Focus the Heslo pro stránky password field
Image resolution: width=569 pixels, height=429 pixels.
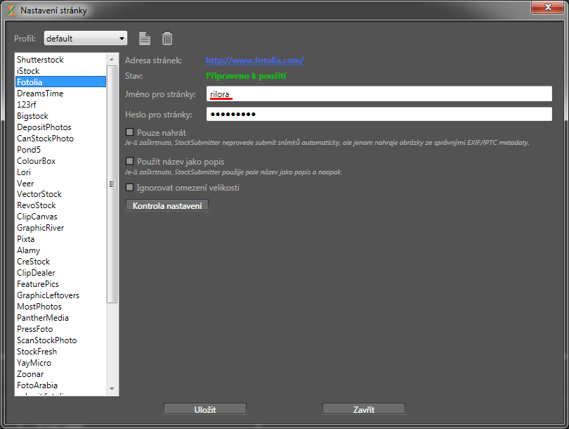[x=379, y=114]
